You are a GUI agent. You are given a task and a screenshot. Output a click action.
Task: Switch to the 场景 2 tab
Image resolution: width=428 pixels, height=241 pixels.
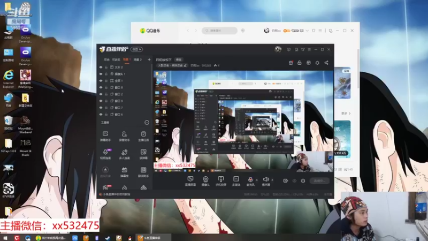(138, 59)
